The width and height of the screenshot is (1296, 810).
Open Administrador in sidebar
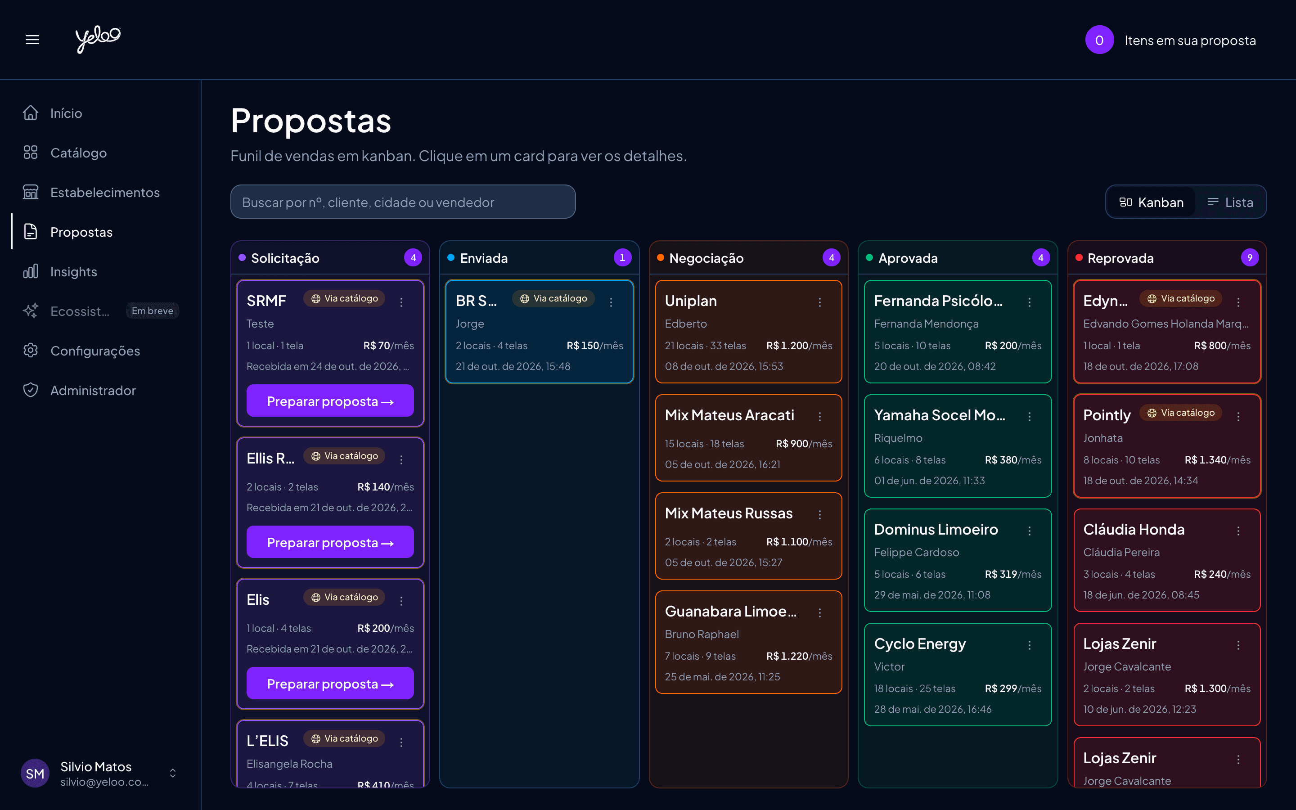pos(93,390)
